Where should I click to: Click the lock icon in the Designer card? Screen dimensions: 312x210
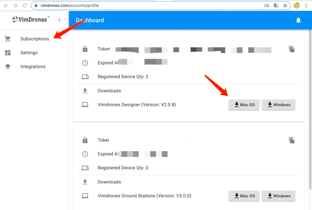pos(85,49)
